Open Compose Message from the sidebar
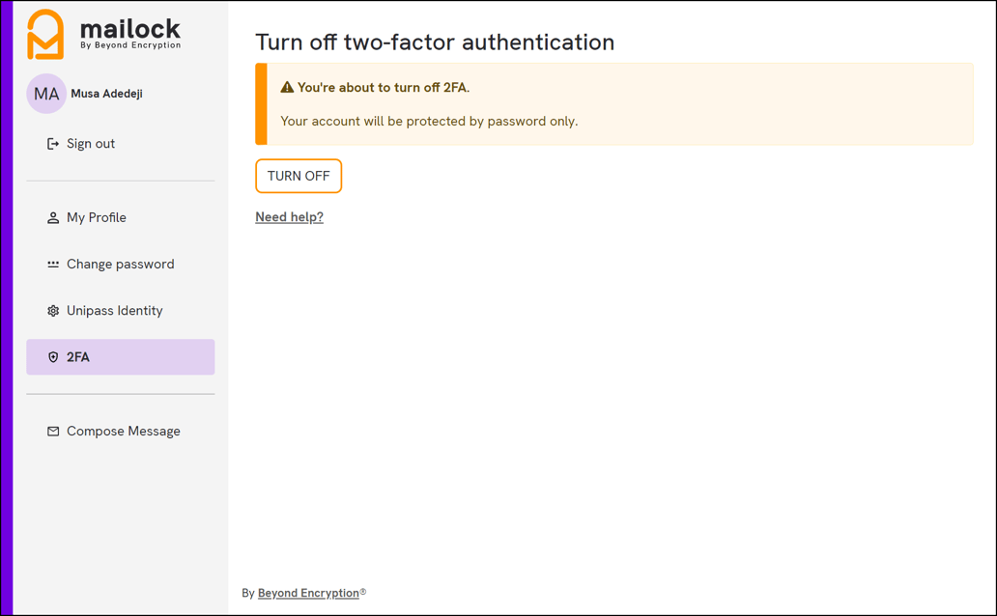997x616 pixels. coord(123,431)
